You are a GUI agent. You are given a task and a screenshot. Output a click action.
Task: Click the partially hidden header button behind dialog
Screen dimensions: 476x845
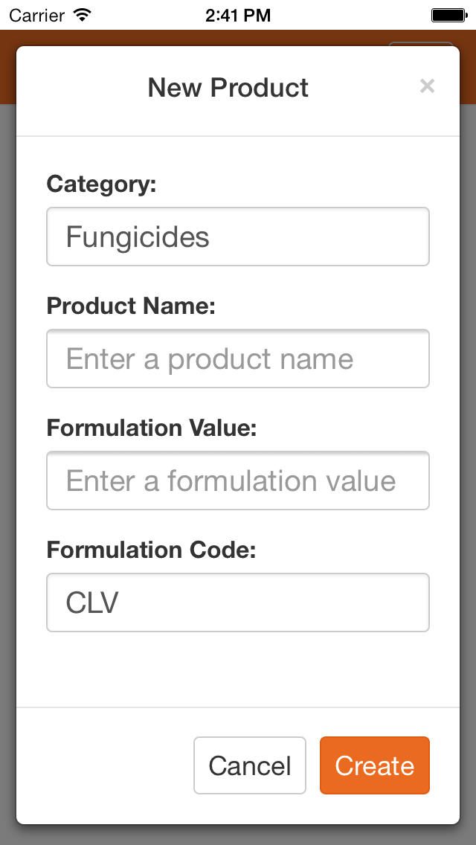pyautogui.click(x=421, y=43)
